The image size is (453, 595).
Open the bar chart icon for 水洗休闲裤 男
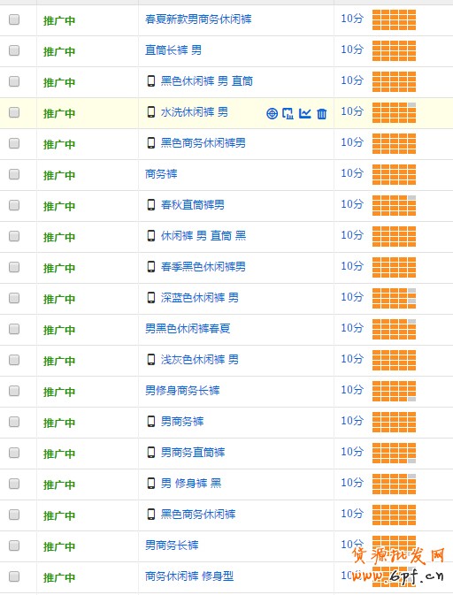point(288,113)
